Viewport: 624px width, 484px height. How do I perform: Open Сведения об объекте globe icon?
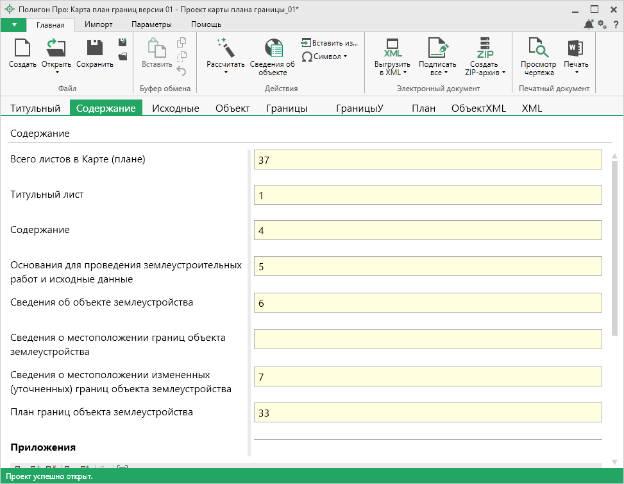click(x=273, y=48)
